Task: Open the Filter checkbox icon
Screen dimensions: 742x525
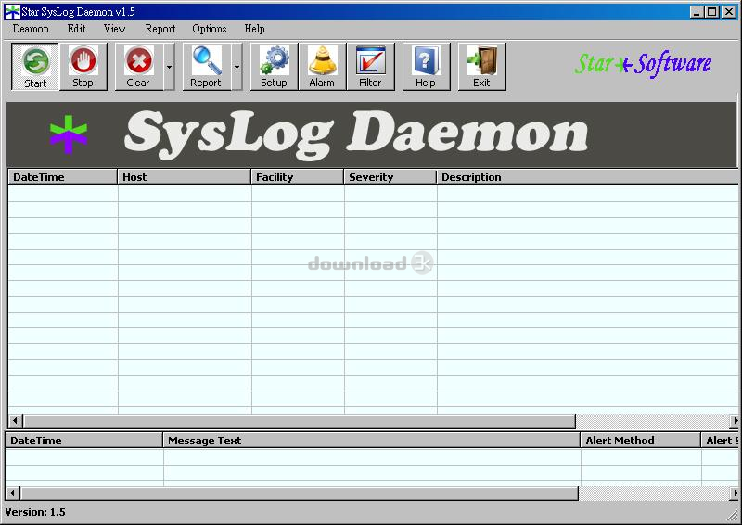Action: (x=370, y=67)
